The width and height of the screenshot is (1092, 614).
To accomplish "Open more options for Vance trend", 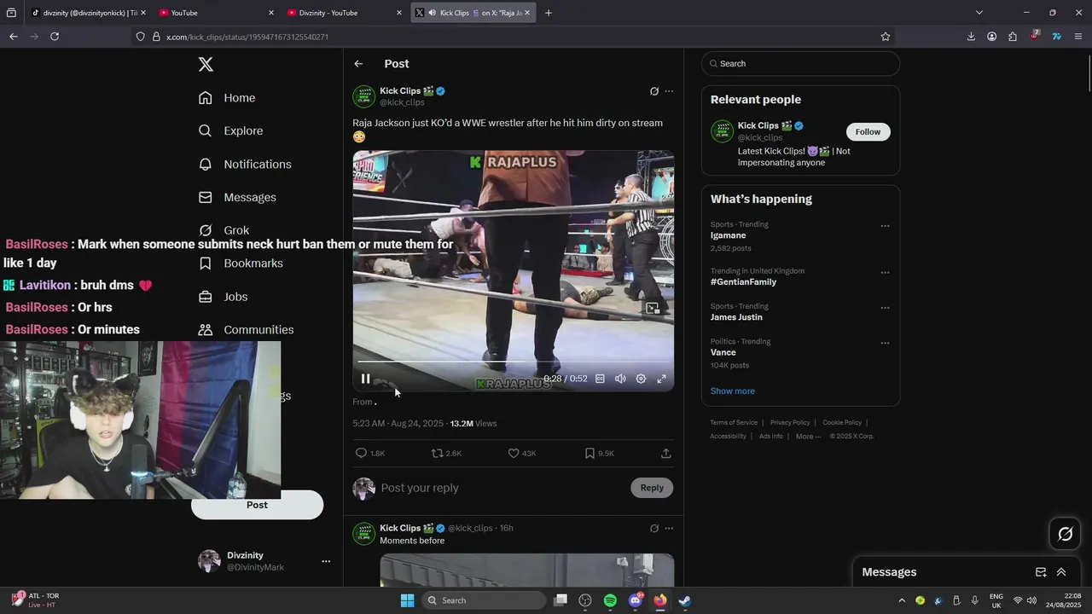I will 885,343.
